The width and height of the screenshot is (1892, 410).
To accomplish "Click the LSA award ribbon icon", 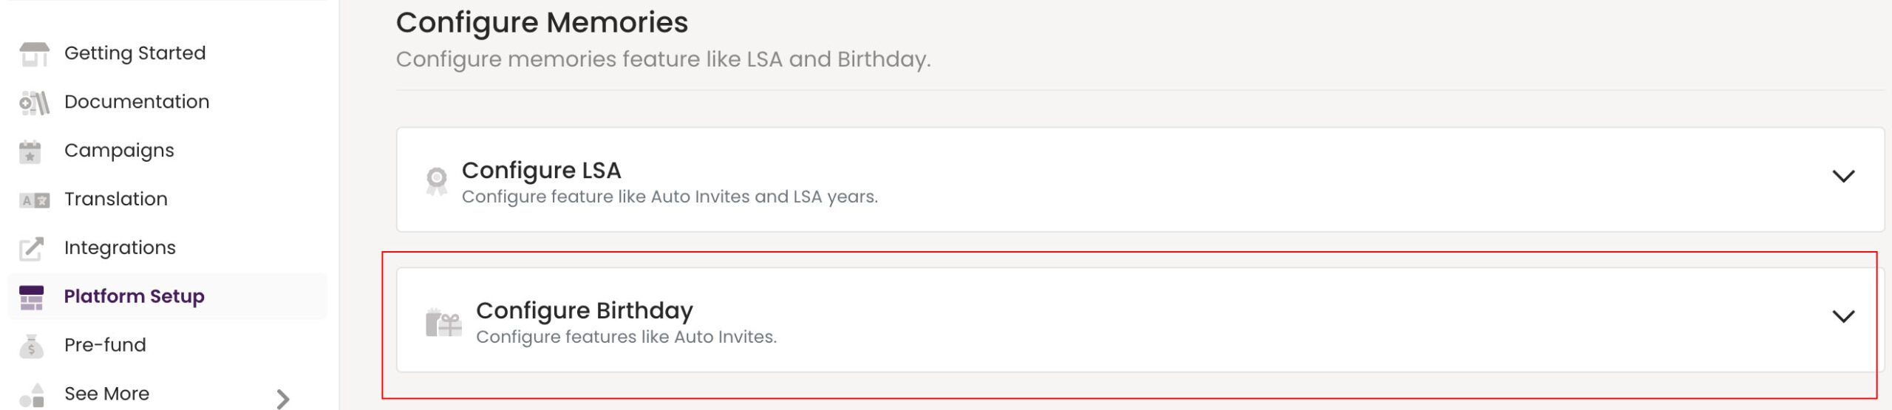I will (x=437, y=180).
